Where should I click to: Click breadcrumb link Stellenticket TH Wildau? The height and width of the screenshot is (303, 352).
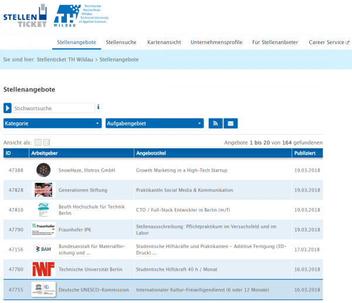coord(65,60)
